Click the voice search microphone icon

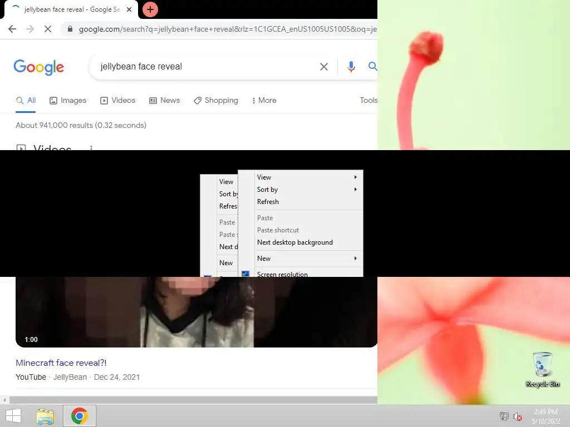pos(351,67)
